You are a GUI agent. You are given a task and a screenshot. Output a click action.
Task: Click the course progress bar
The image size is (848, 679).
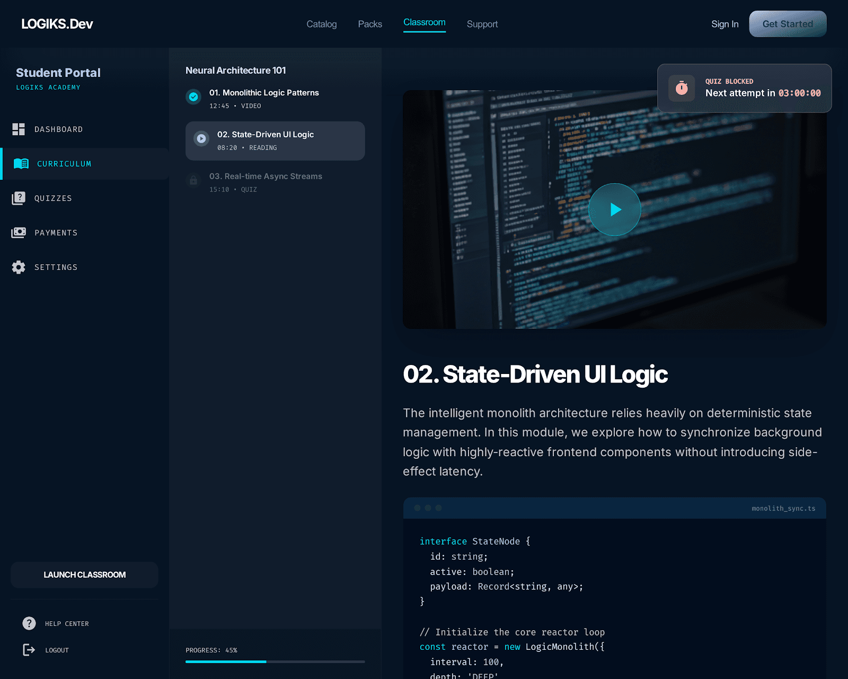275,661
